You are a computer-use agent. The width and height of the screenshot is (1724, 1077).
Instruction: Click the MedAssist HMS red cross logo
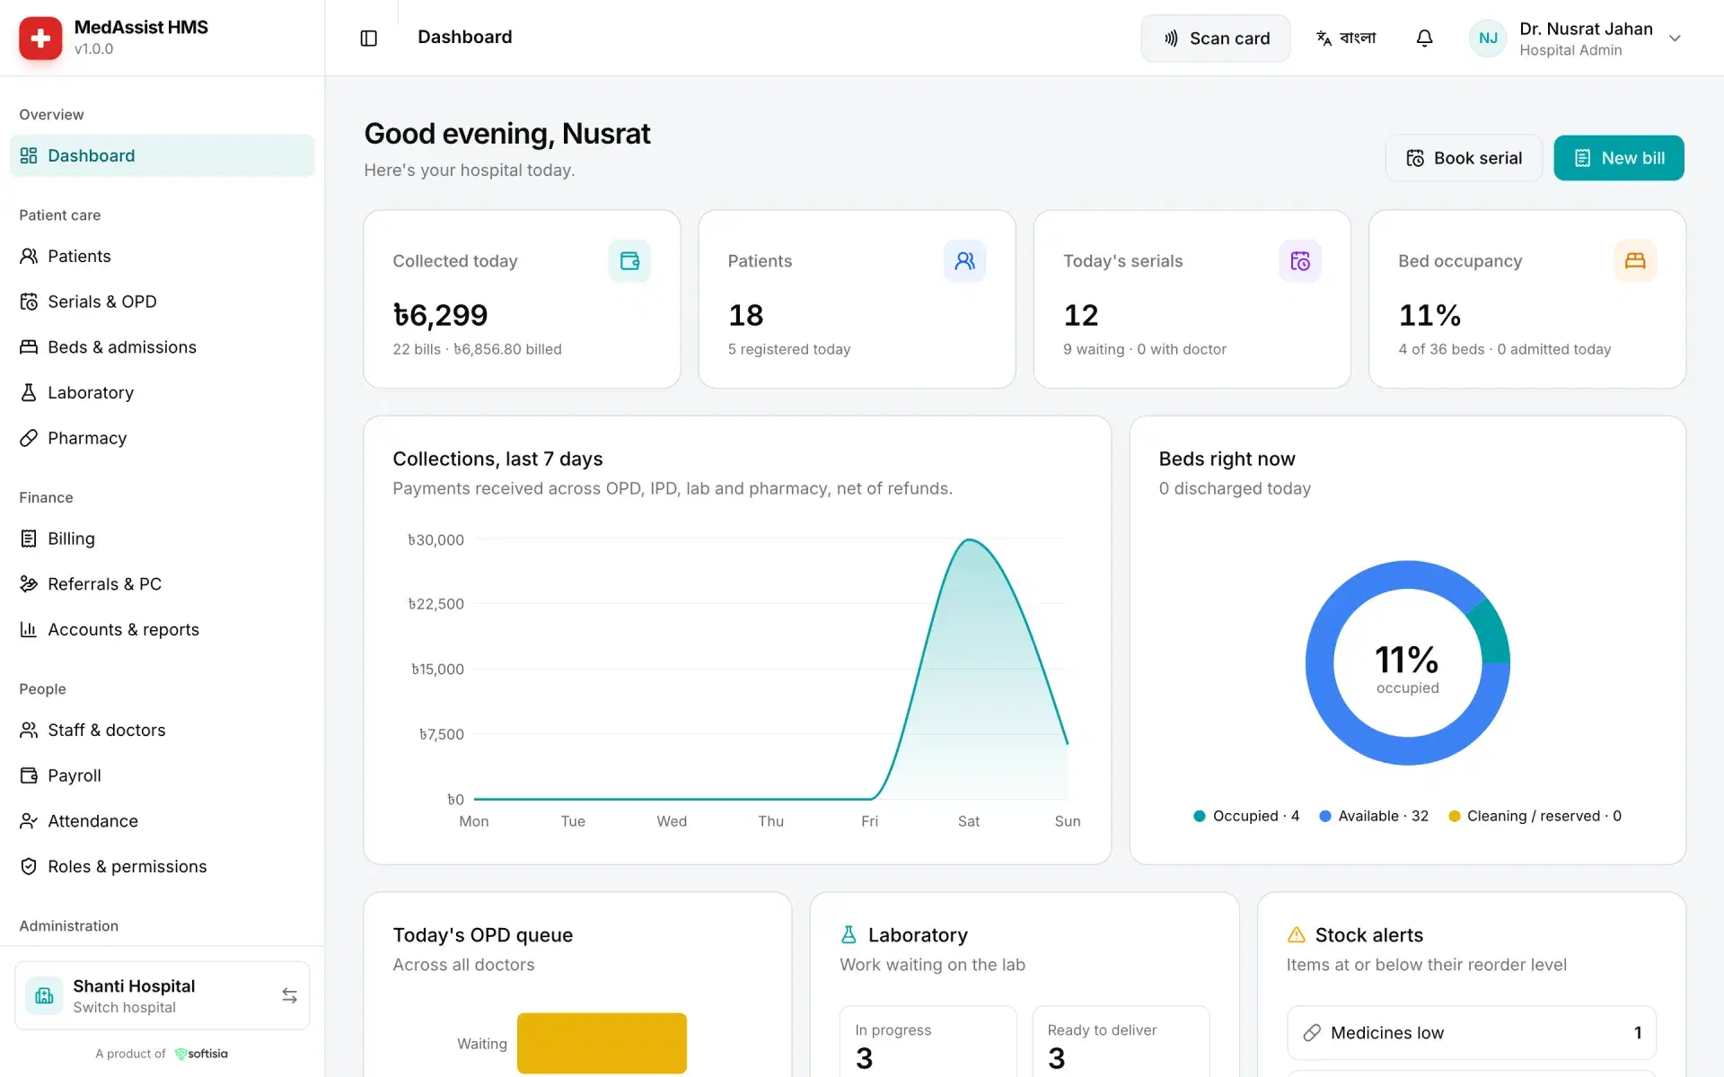[40, 38]
